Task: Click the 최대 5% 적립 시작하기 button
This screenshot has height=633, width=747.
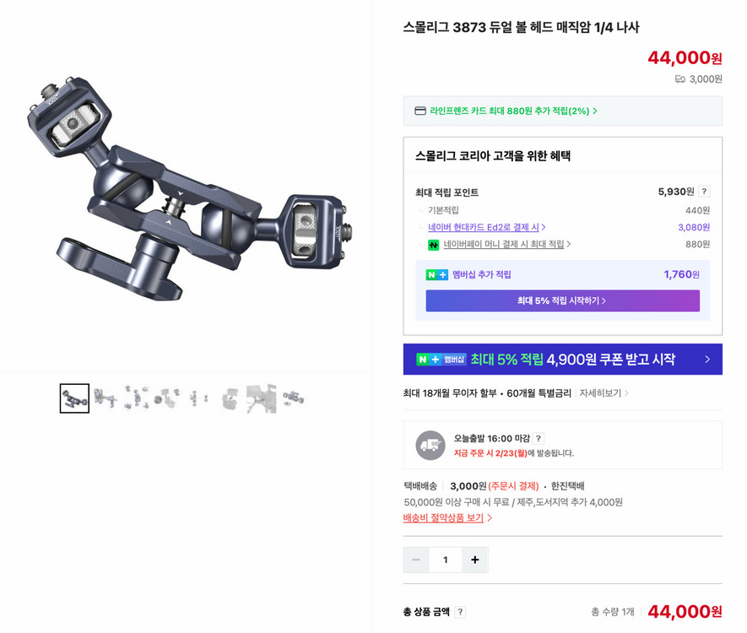Action: [562, 300]
